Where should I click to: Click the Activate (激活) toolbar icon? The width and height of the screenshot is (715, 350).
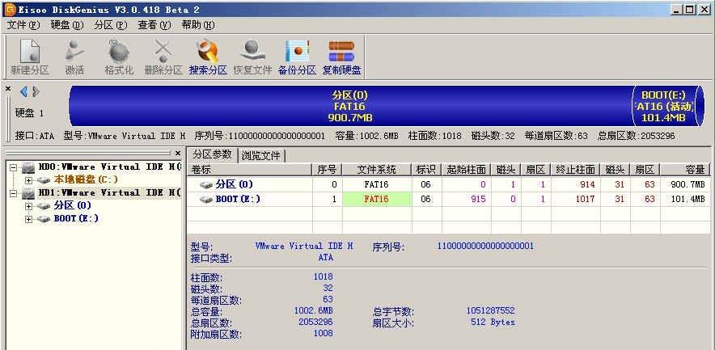(x=74, y=51)
